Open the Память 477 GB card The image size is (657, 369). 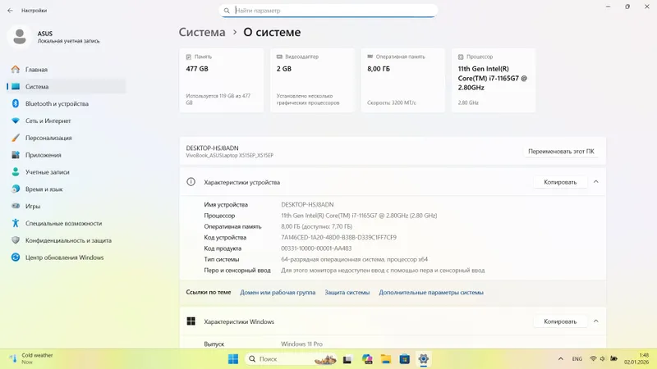pos(222,80)
